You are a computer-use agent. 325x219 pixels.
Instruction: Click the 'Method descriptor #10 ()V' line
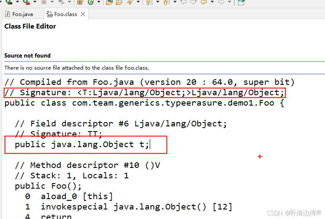pos(87,165)
